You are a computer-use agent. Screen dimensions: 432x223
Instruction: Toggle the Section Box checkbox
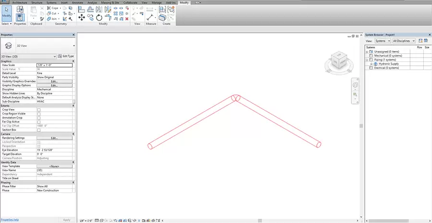39,130
